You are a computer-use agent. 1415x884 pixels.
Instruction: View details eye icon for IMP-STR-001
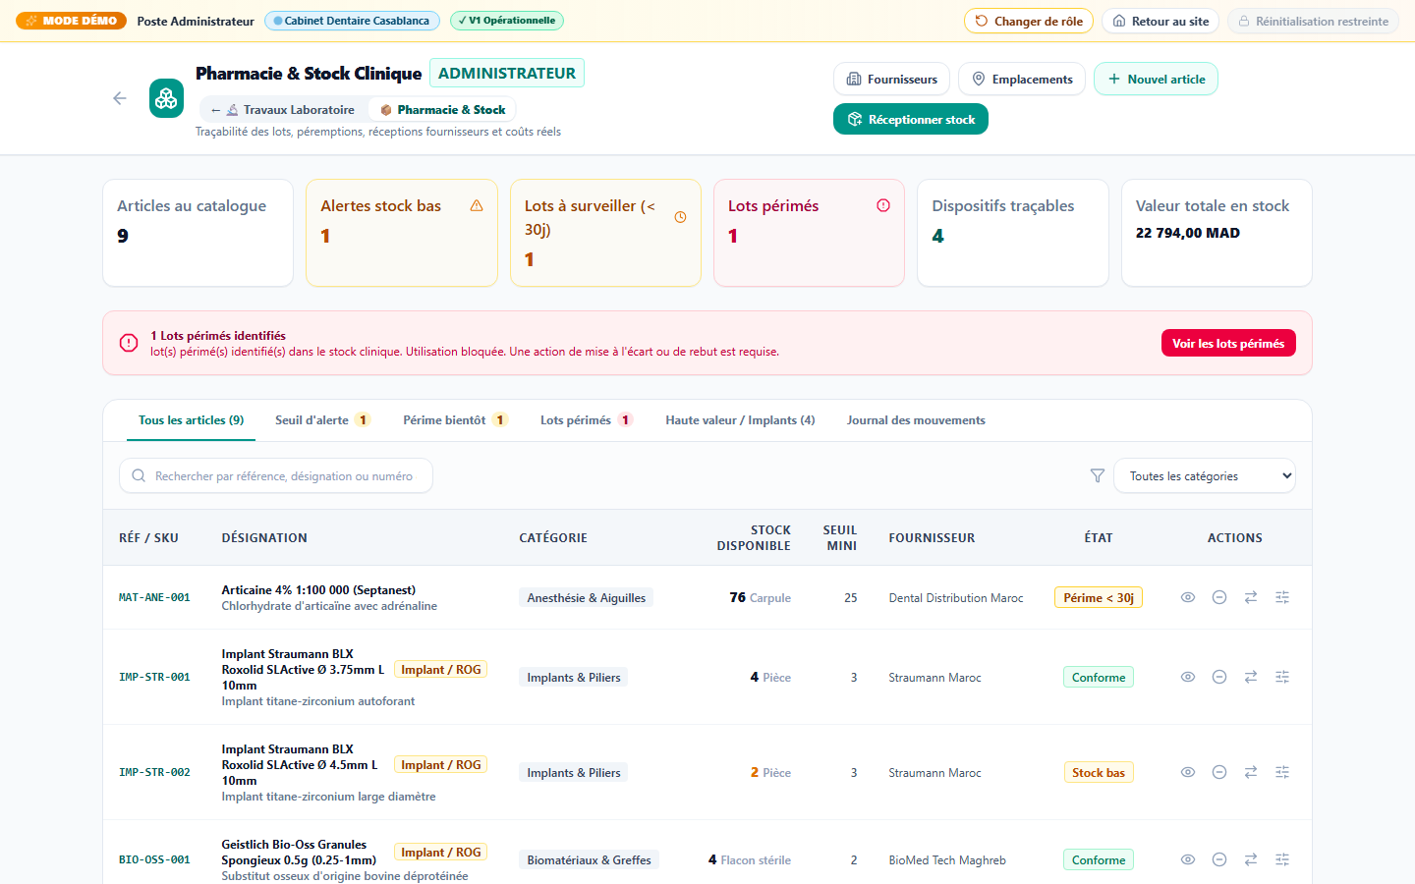[x=1188, y=677]
